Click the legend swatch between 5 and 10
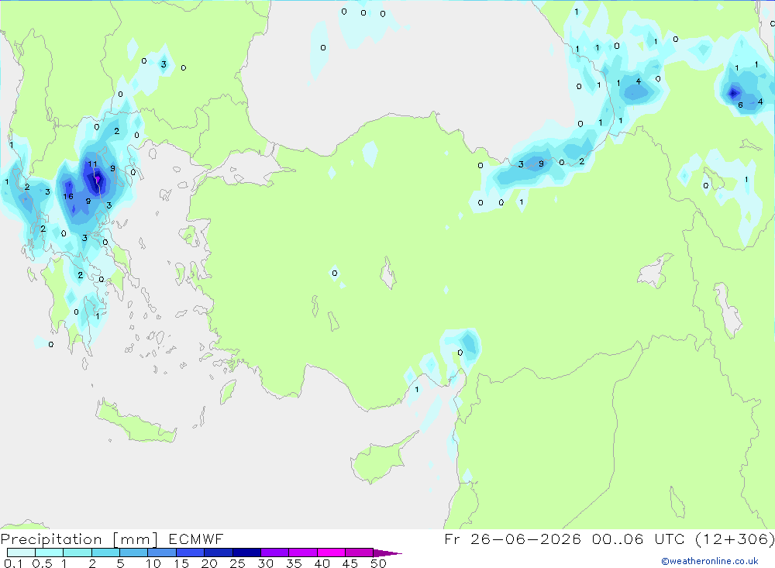 coord(133,553)
